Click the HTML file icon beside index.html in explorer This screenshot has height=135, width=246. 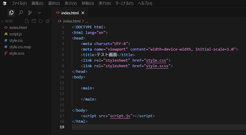coord(6,27)
